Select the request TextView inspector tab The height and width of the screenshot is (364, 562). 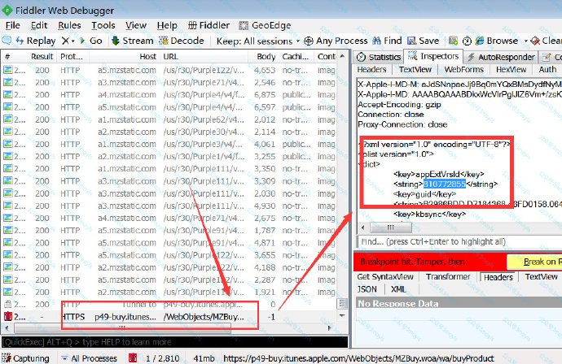coord(415,69)
